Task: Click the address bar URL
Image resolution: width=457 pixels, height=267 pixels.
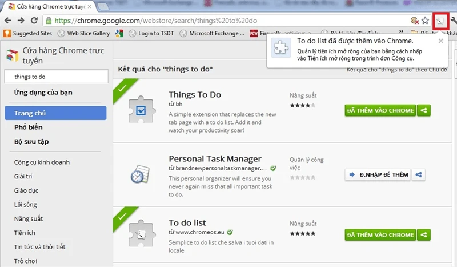Action: point(156,21)
